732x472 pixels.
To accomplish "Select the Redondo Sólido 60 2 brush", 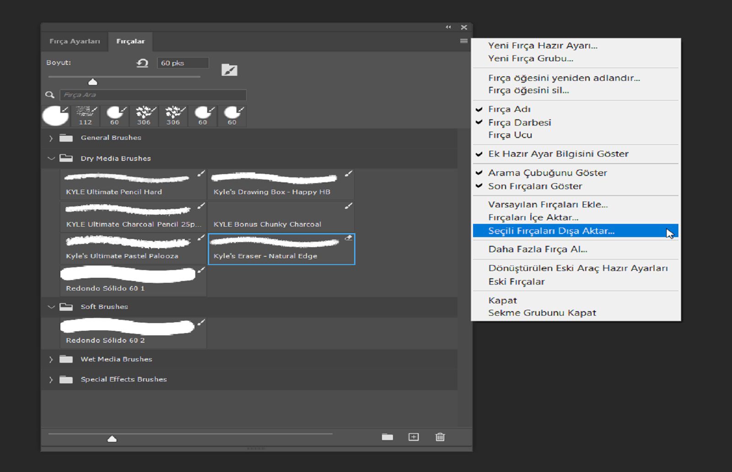I will click(133, 333).
